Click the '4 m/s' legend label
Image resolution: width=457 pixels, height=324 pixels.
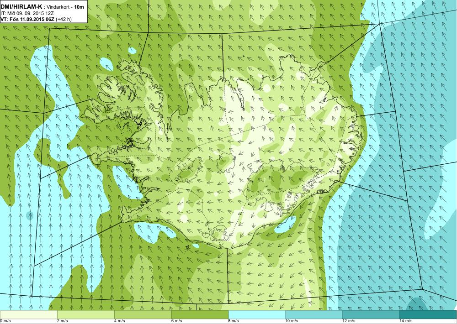coord(119,321)
